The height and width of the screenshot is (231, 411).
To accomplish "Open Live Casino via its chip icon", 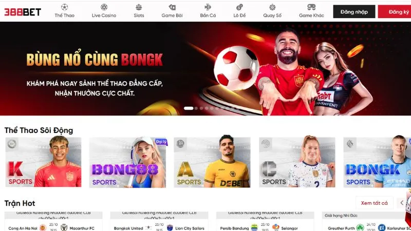I will click(104, 7).
